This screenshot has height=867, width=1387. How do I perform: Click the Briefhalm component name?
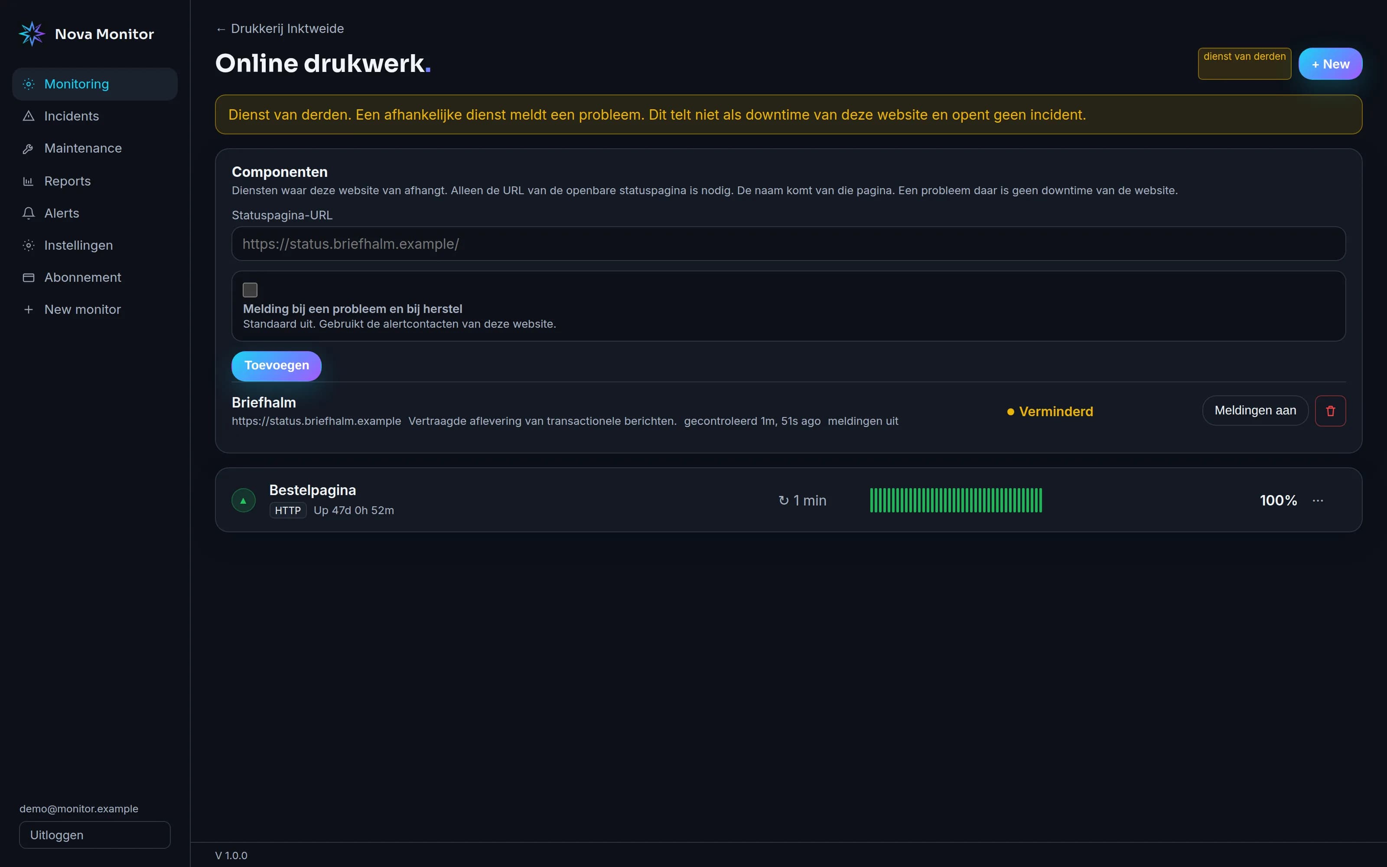(x=264, y=403)
